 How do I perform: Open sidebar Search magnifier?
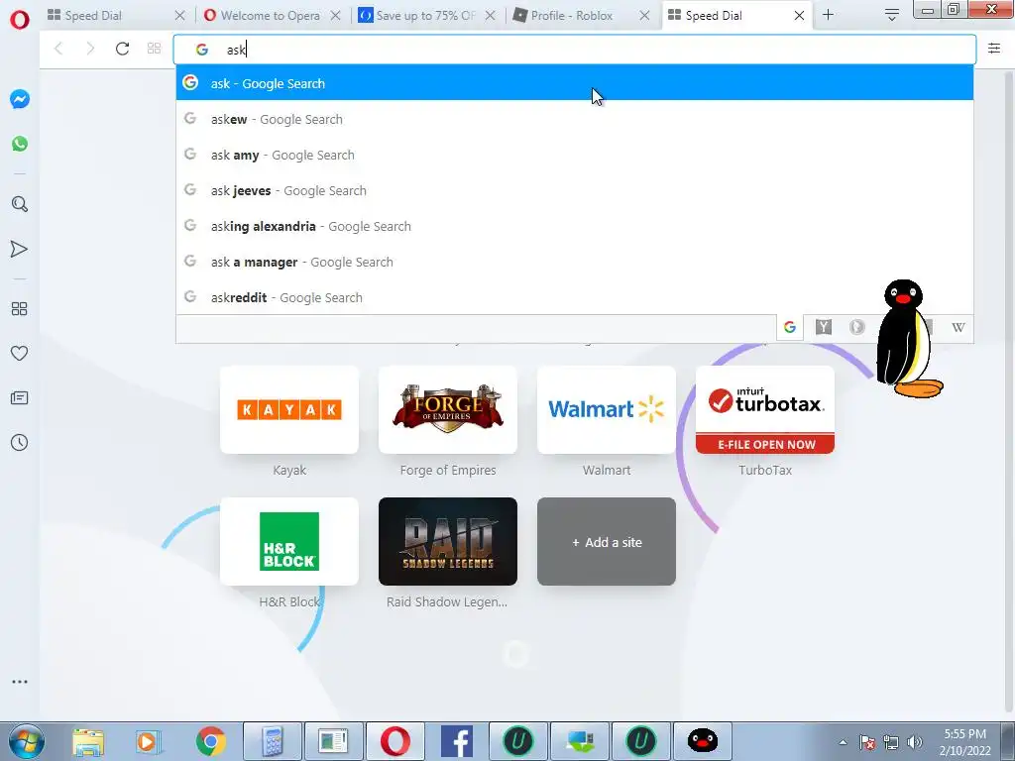20,204
